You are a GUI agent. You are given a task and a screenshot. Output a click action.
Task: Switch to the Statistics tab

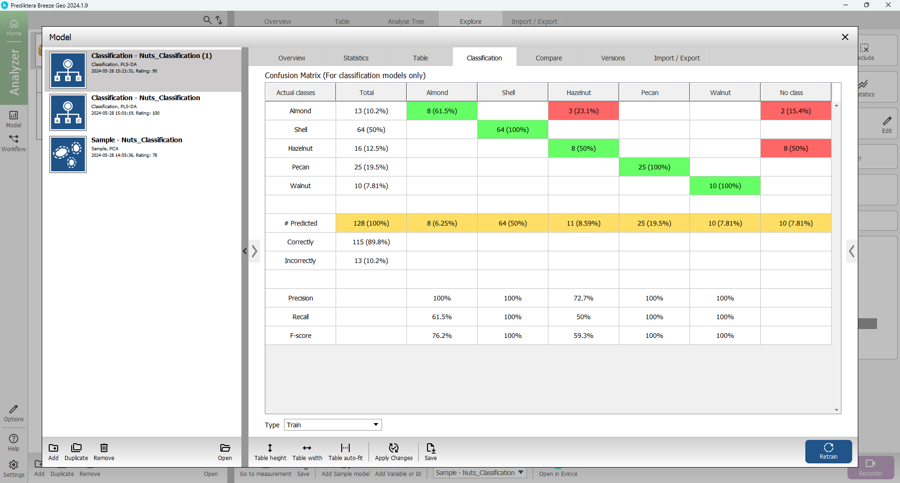pos(356,58)
